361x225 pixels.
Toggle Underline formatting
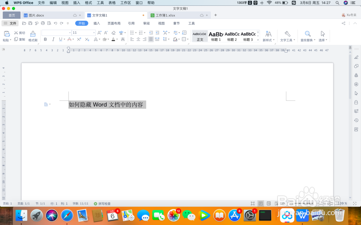tap(61, 39)
